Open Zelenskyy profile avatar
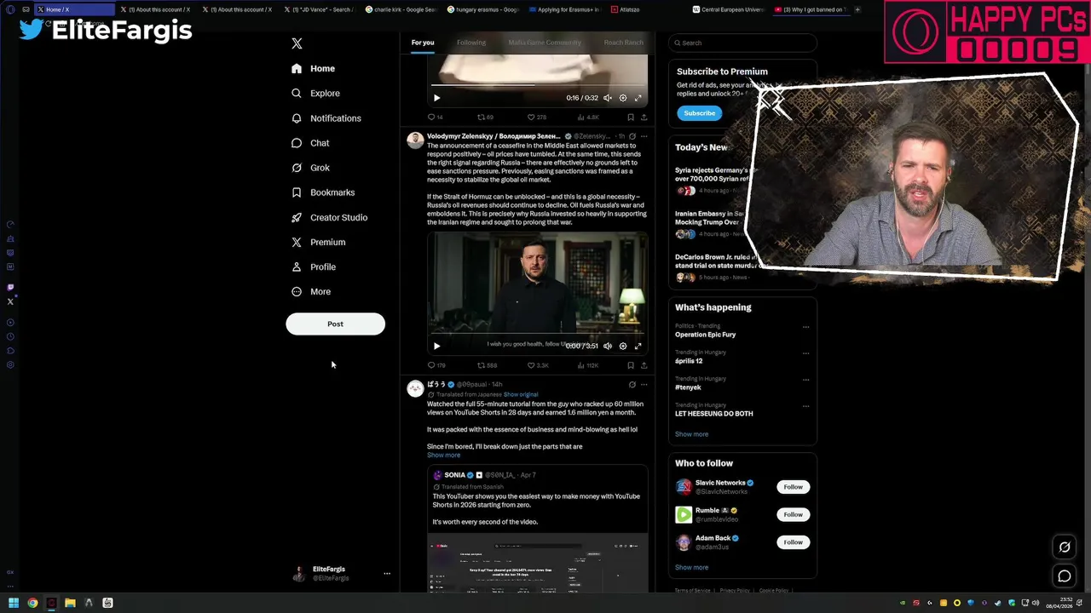The width and height of the screenshot is (1091, 613). (x=415, y=140)
